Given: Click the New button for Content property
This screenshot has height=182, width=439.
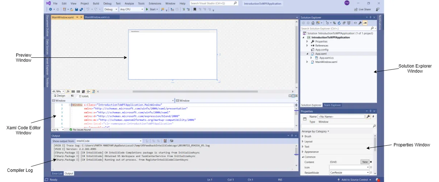Looking at the screenshot, I should pyautogui.click(x=365, y=162).
